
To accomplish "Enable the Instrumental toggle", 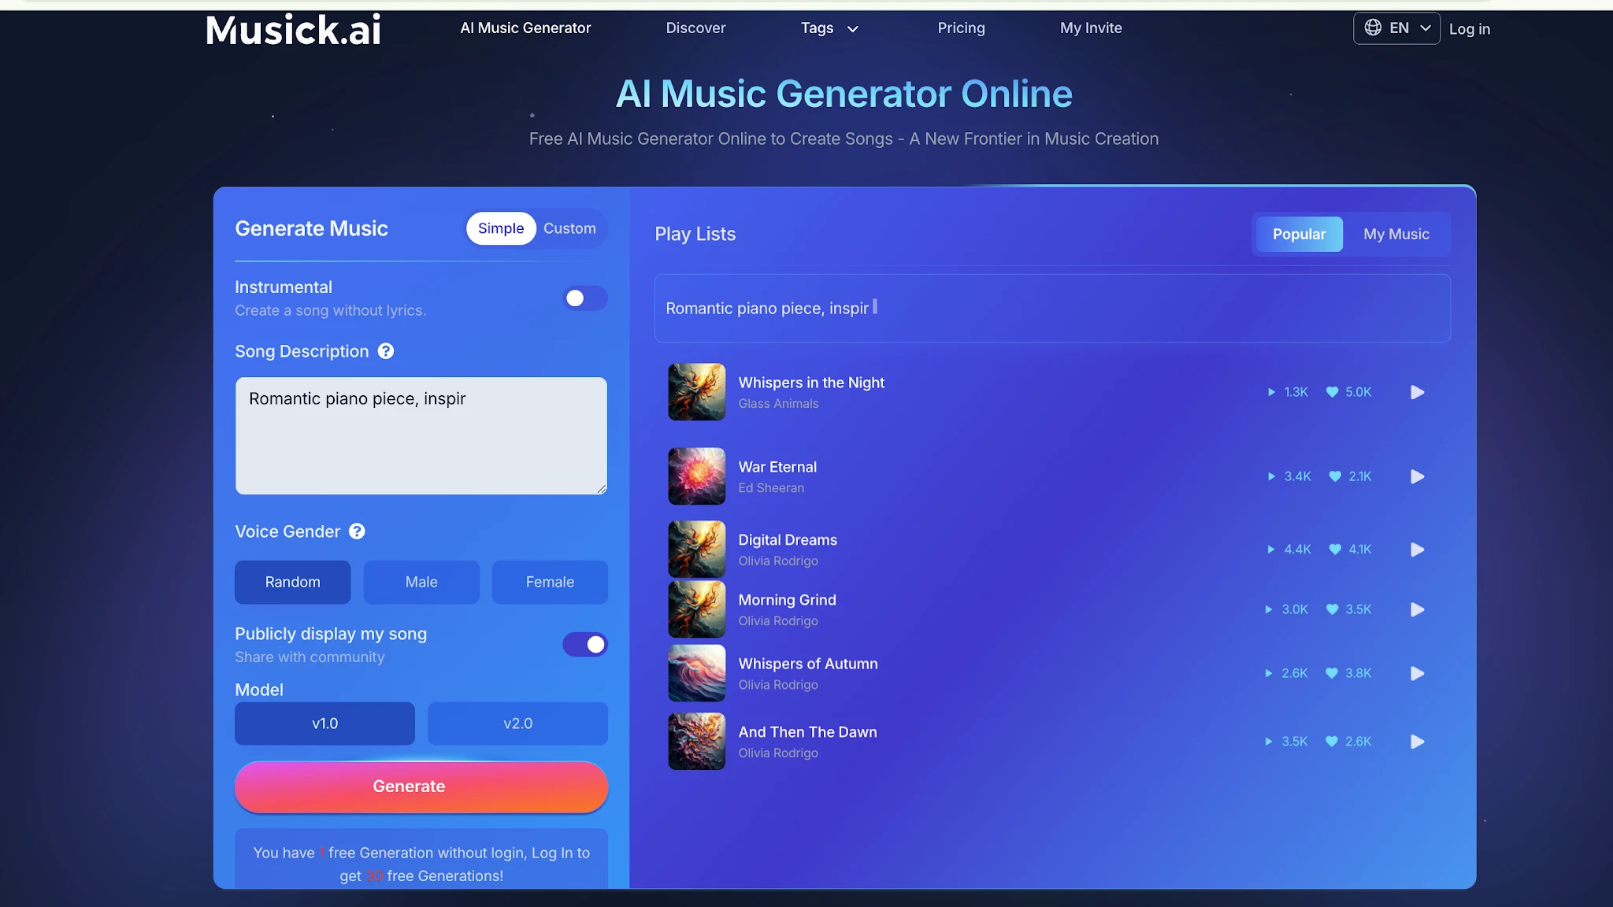I will tap(584, 298).
